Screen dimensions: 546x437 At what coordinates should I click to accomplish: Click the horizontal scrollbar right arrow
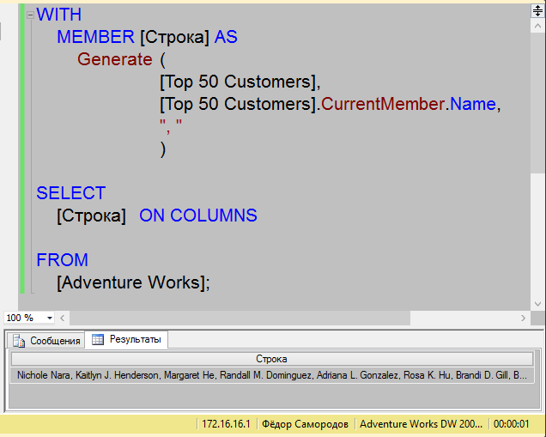[x=523, y=318]
